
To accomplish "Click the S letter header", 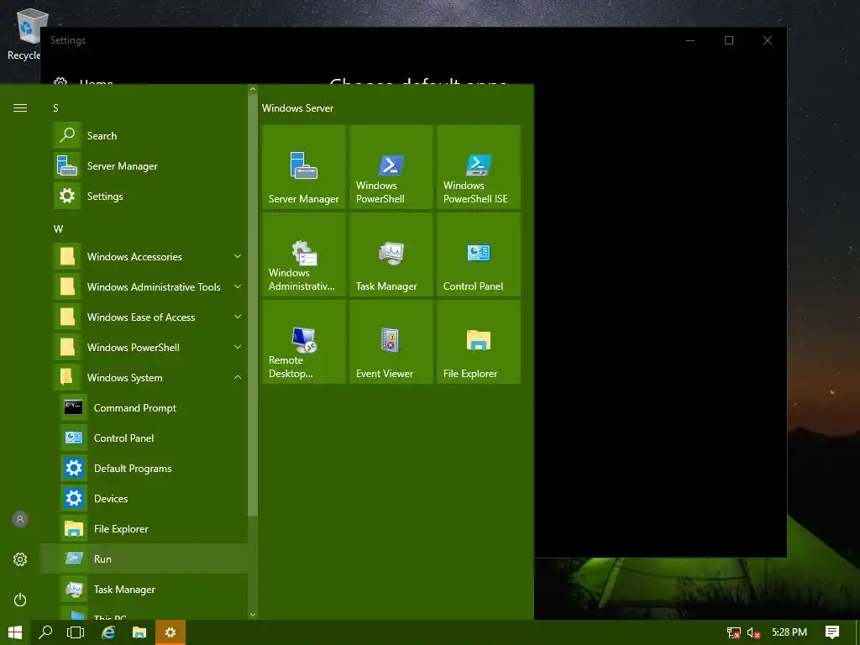I will click(x=55, y=108).
